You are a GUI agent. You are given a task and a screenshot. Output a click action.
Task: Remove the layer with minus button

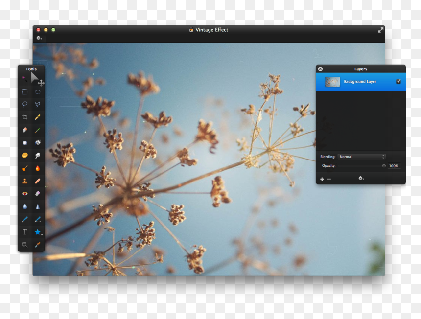pos(329,179)
